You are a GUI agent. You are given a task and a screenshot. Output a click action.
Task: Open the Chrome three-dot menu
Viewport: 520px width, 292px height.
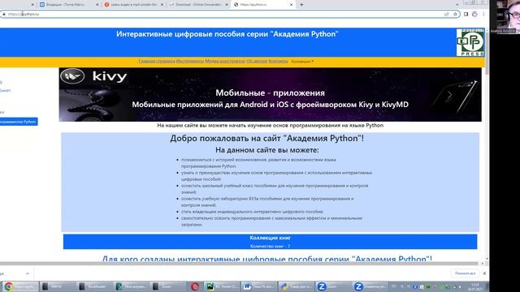tap(483, 15)
